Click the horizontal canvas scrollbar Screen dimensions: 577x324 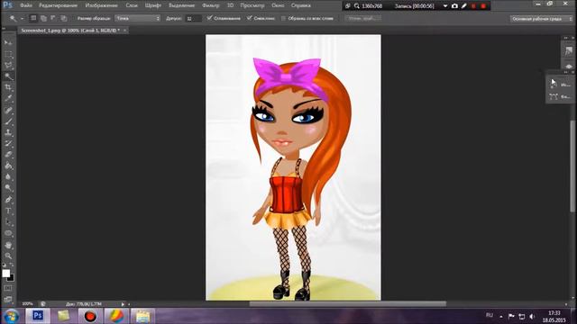click(348, 304)
